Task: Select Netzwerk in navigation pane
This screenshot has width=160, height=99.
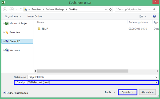Action: pos(15,50)
